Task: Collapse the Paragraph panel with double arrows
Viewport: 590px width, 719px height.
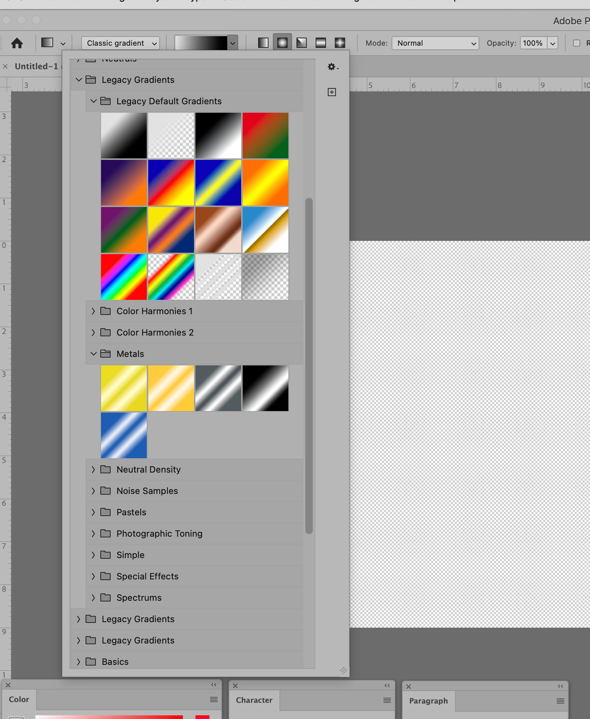Action: tap(560, 686)
